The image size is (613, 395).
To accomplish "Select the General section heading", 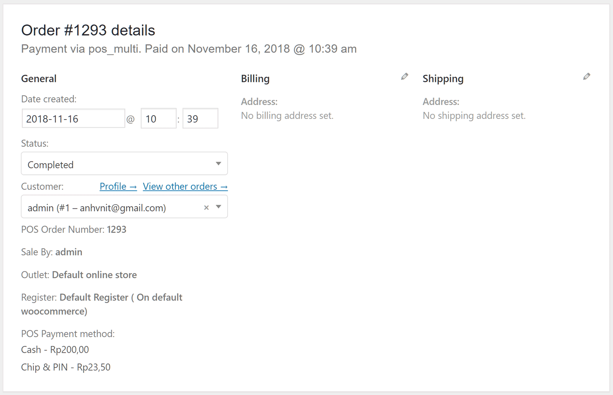I will pyautogui.click(x=39, y=79).
